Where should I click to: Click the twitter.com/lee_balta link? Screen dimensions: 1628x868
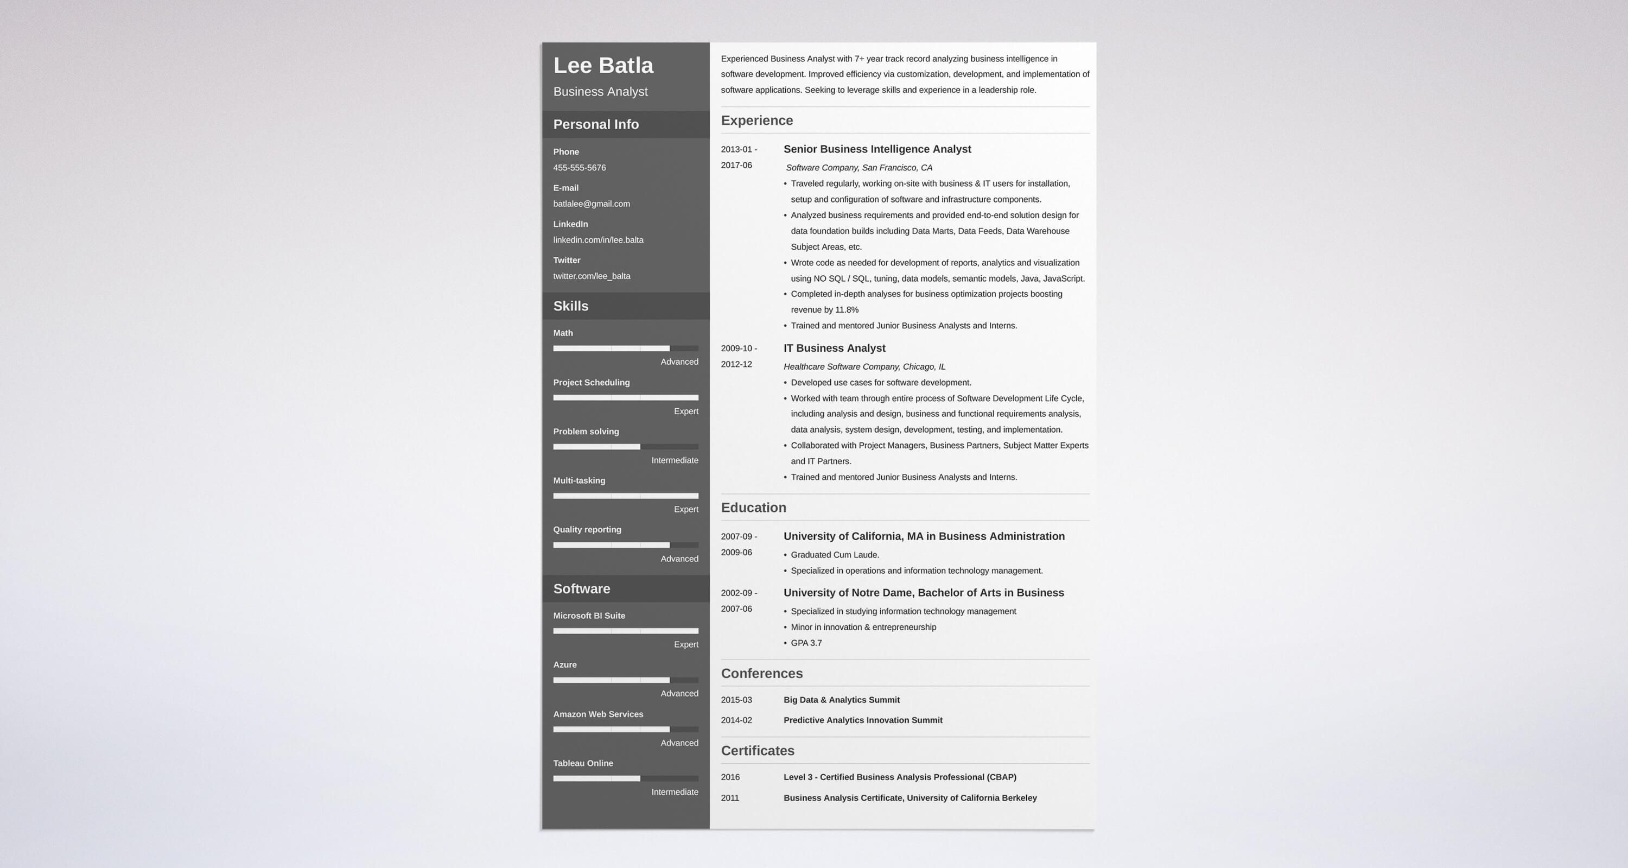point(591,276)
